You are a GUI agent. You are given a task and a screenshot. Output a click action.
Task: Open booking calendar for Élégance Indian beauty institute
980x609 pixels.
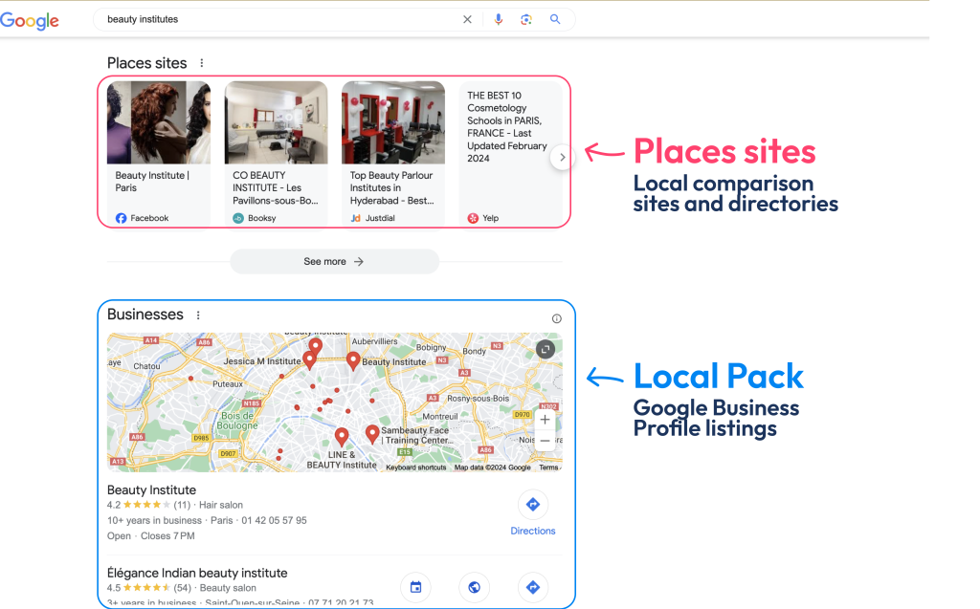[x=415, y=587]
